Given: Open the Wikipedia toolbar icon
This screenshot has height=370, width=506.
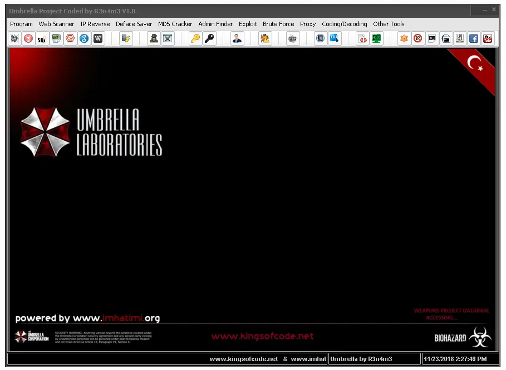Looking at the screenshot, I should click(x=98, y=38).
